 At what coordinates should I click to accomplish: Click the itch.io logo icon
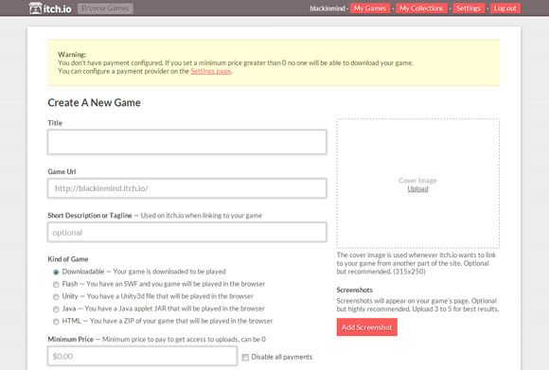point(35,9)
